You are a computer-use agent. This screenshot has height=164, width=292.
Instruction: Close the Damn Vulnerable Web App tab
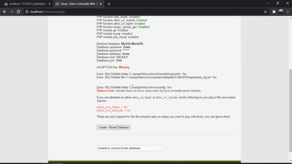tap(101, 4)
